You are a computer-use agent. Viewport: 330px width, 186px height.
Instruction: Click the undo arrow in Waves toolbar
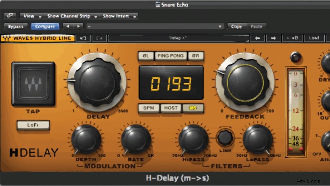point(83,38)
